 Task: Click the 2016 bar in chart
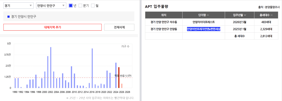point(92,68)
